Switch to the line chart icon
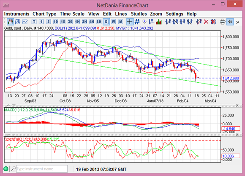The width and height of the screenshot is (245, 176). click(x=24, y=22)
